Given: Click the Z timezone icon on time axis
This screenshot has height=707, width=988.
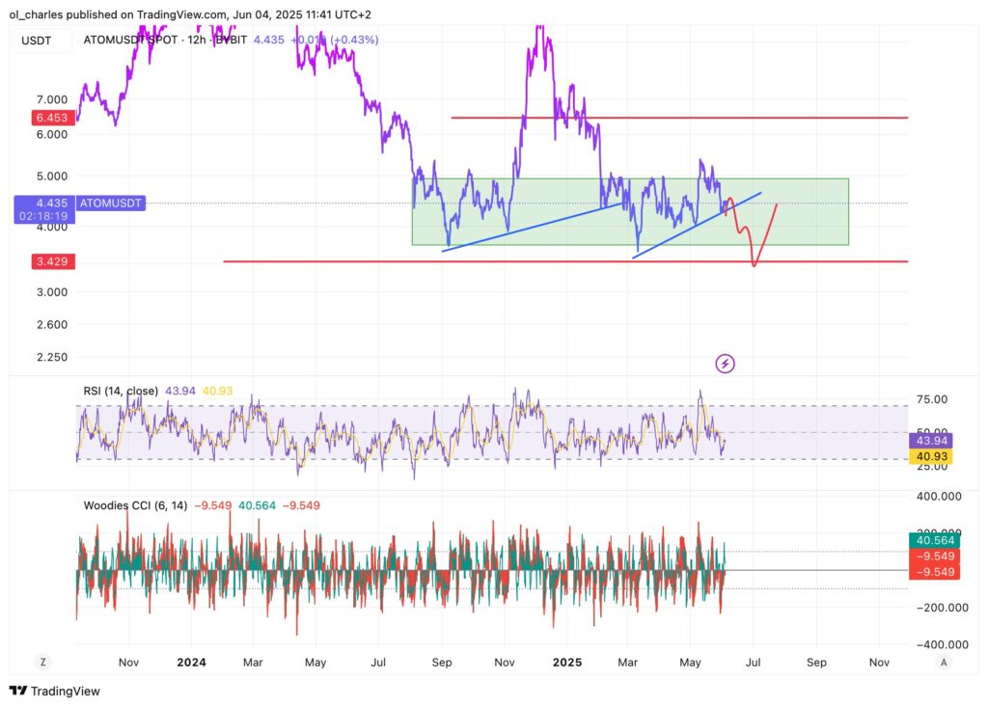Looking at the screenshot, I should (43, 663).
